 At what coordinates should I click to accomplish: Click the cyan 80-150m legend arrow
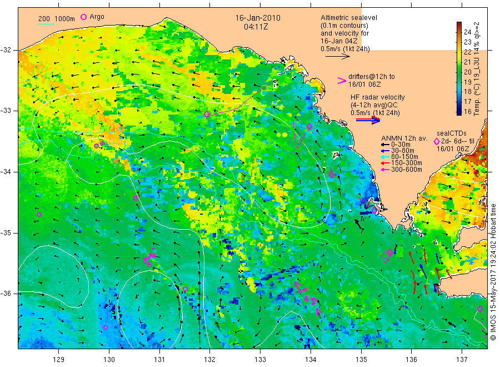pos(385,157)
